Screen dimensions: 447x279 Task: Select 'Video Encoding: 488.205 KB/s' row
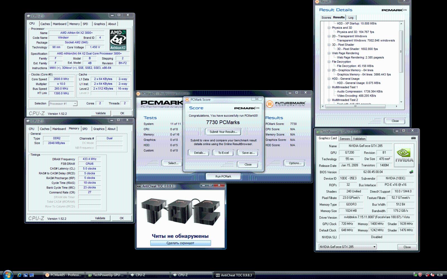pyautogui.click(x=356, y=96)
